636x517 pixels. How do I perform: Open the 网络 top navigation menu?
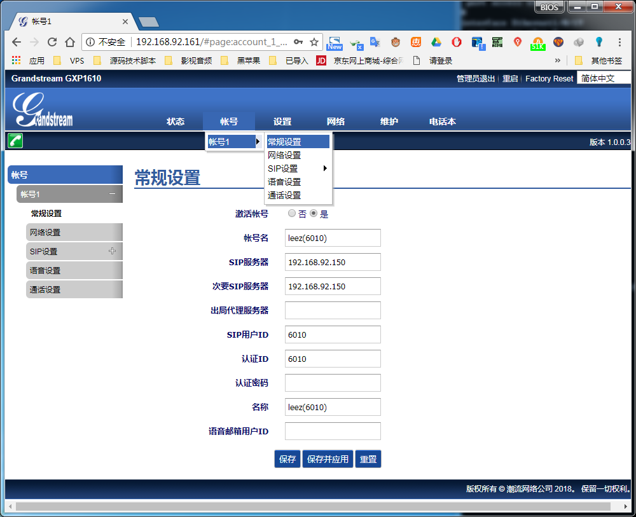(336, 121)
